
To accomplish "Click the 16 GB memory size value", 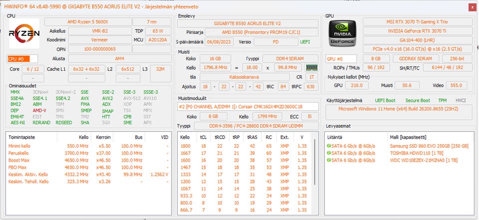I will (x=216, y=59).
